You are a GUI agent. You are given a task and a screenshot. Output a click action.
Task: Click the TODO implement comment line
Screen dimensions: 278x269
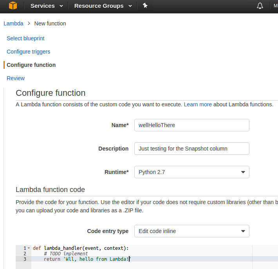tap(66, 254)
